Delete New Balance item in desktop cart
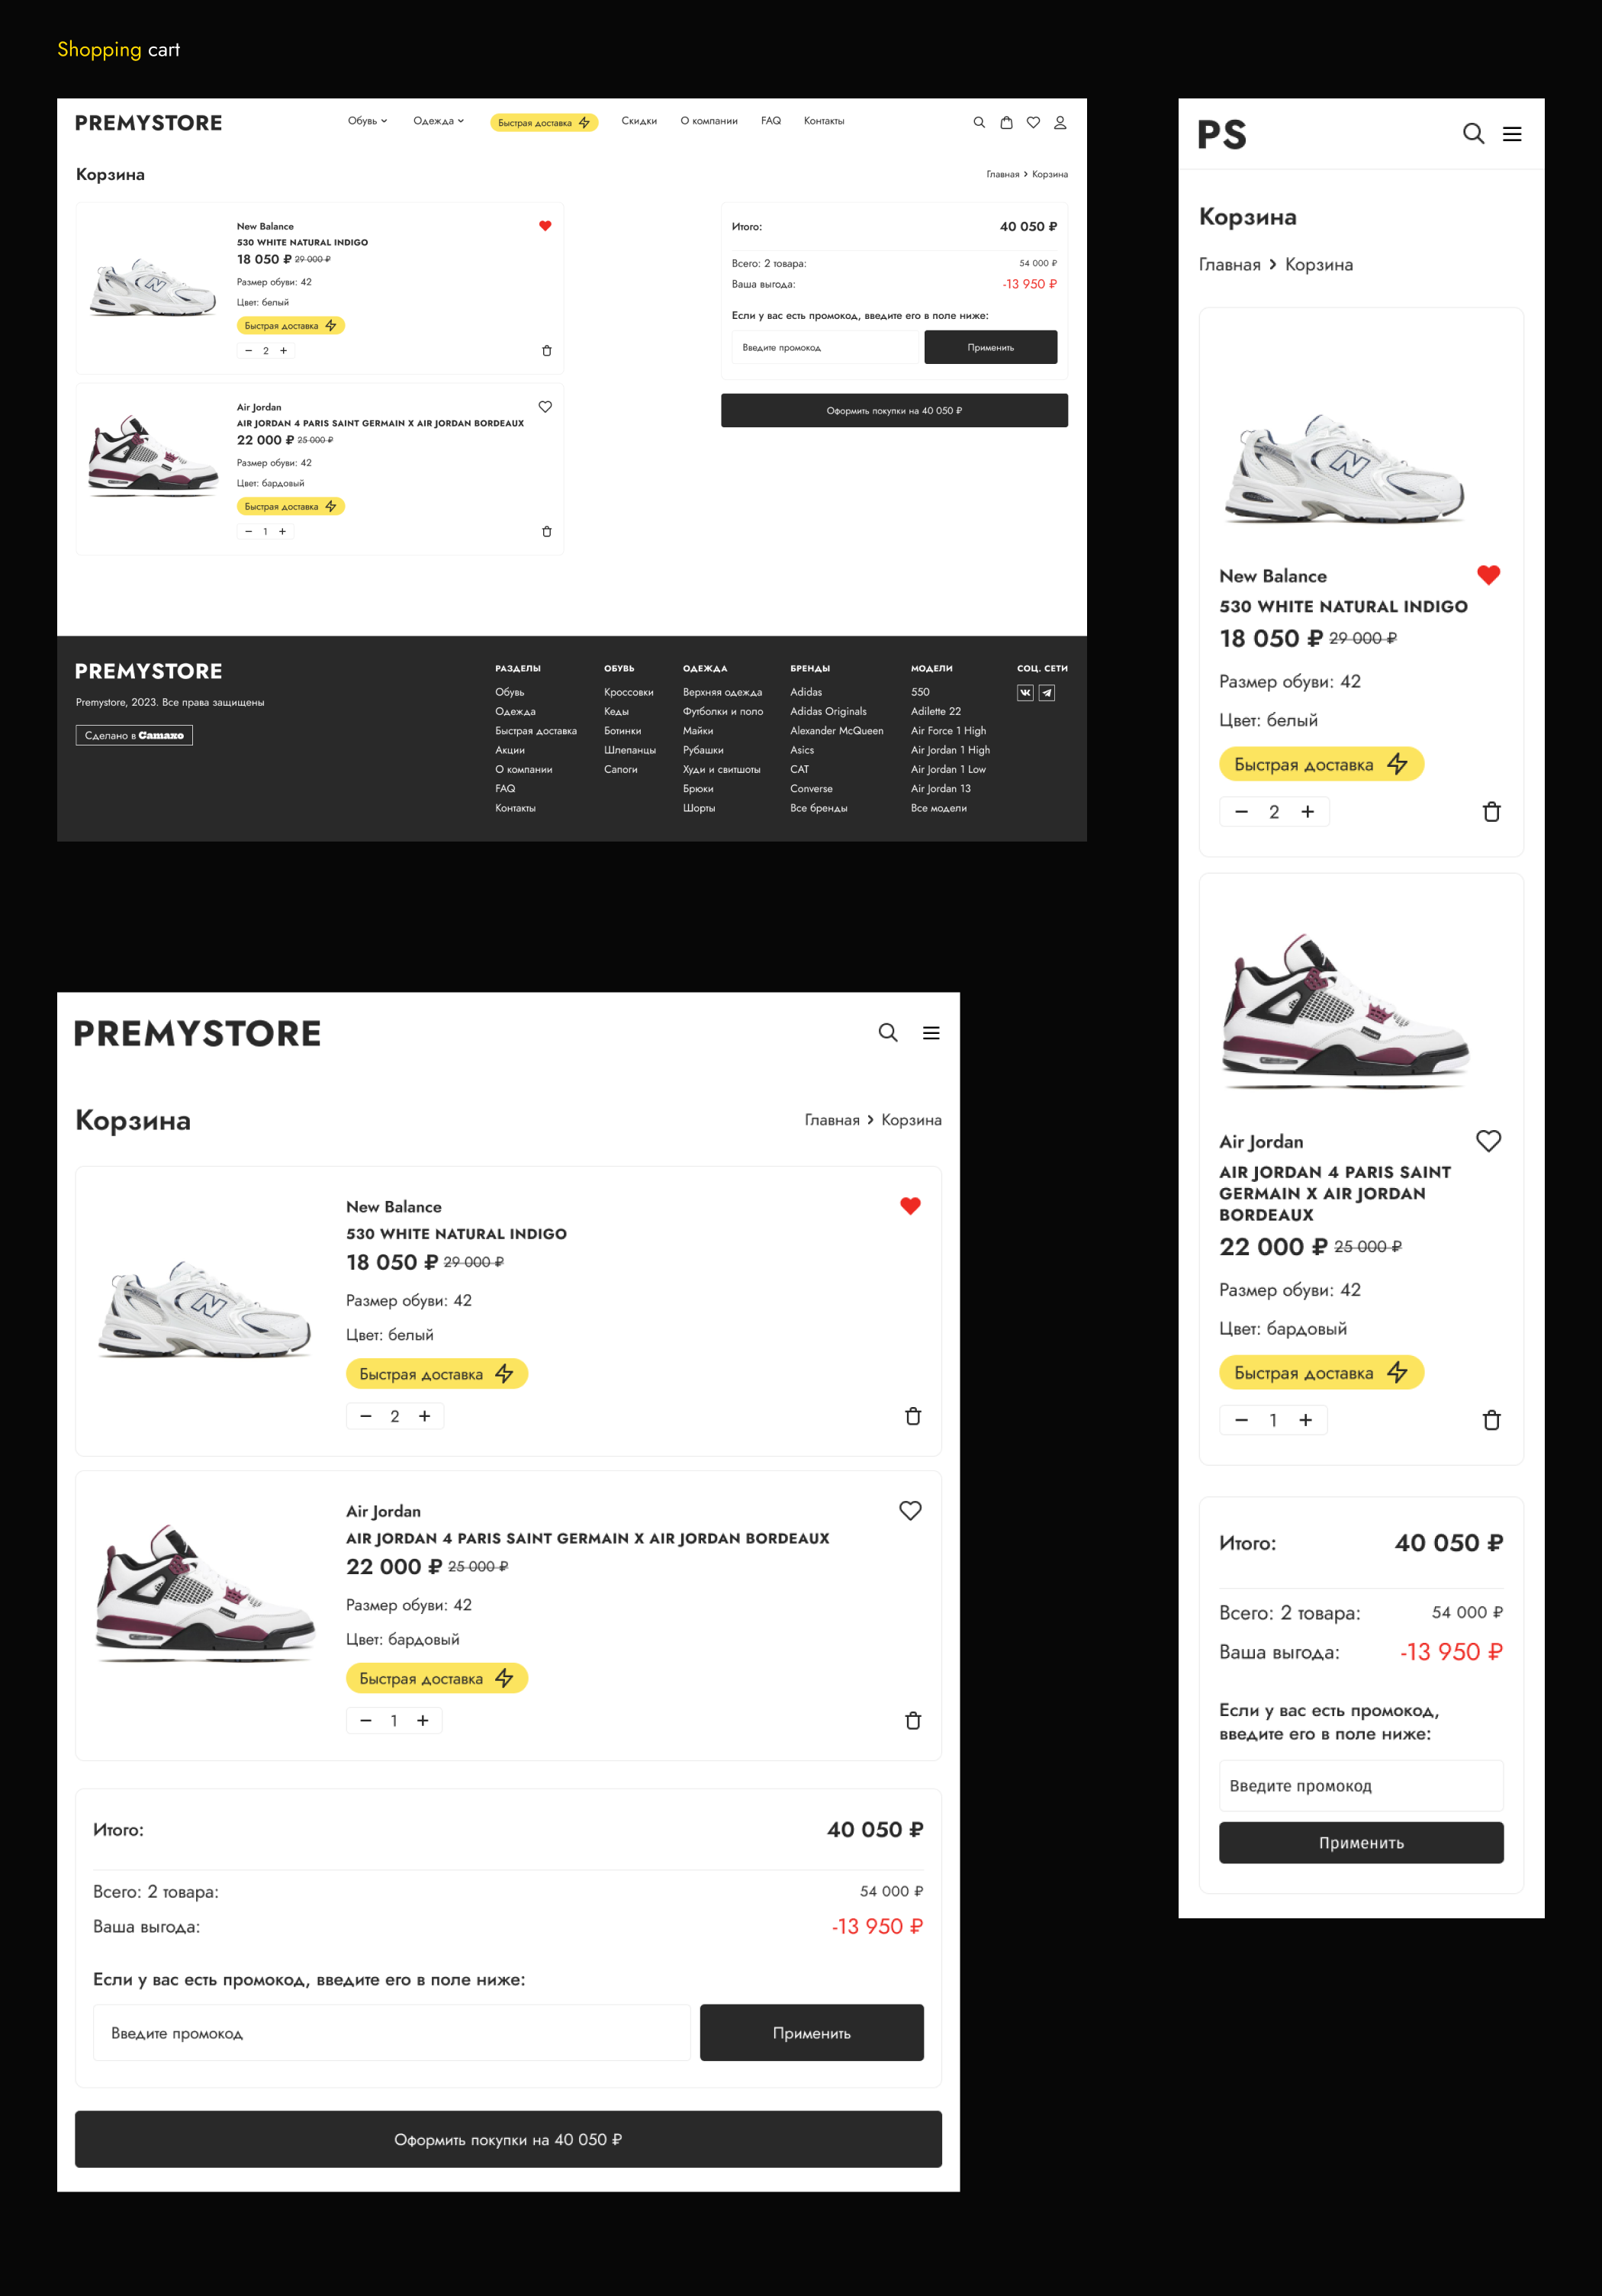Viewport: 1602px width, 2296px height. pos(546,351)
